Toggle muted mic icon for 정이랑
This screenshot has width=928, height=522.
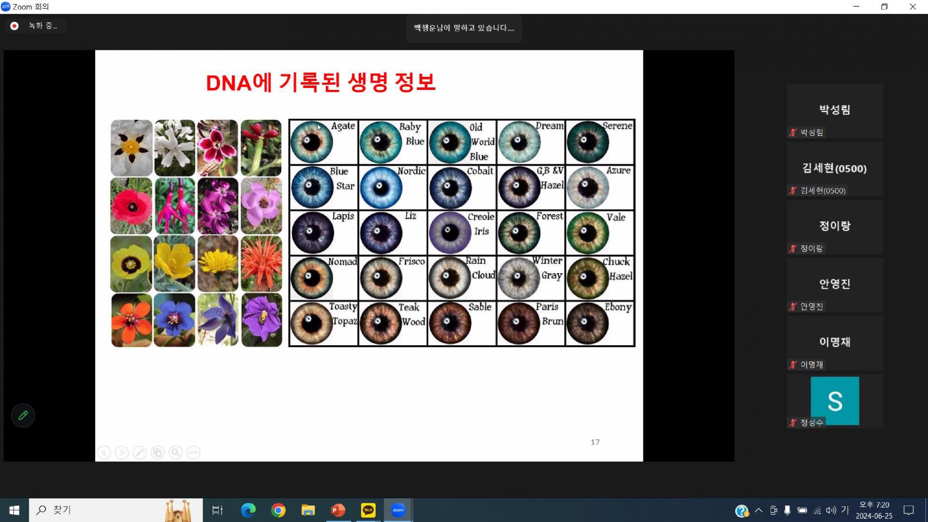tap(793, 248)
